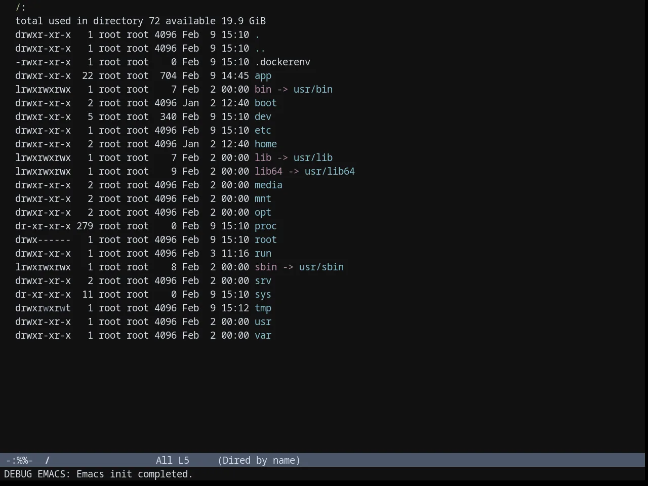Open the app directory entry
The width and height of the screenshot is (648, 486).
(263, 76)
